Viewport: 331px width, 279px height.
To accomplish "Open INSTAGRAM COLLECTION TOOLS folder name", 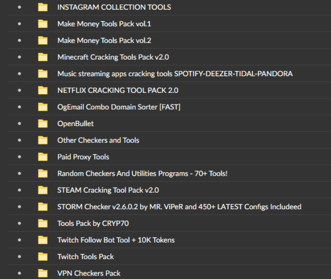I will click(x=114, y=7).
